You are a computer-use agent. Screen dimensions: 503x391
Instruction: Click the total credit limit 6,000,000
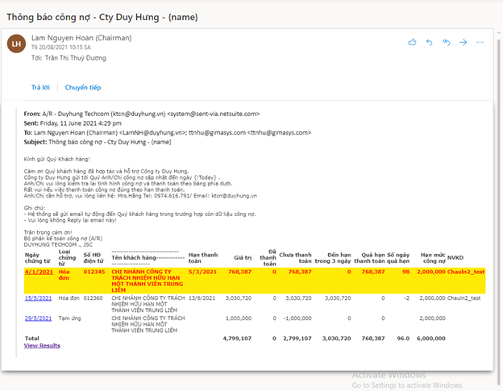430,339
